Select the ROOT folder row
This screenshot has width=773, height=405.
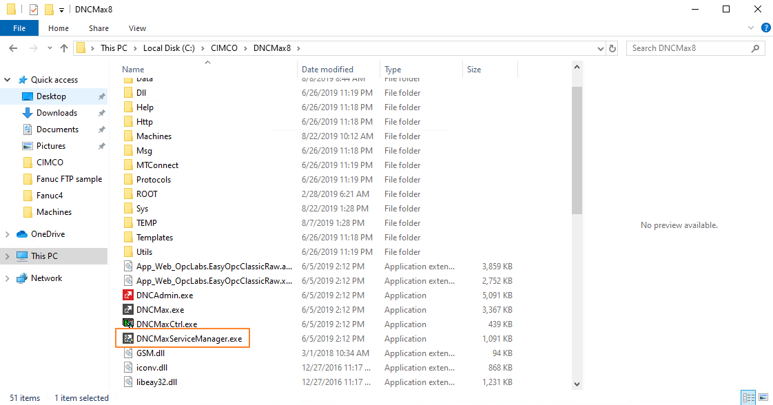tap(318, 194)
